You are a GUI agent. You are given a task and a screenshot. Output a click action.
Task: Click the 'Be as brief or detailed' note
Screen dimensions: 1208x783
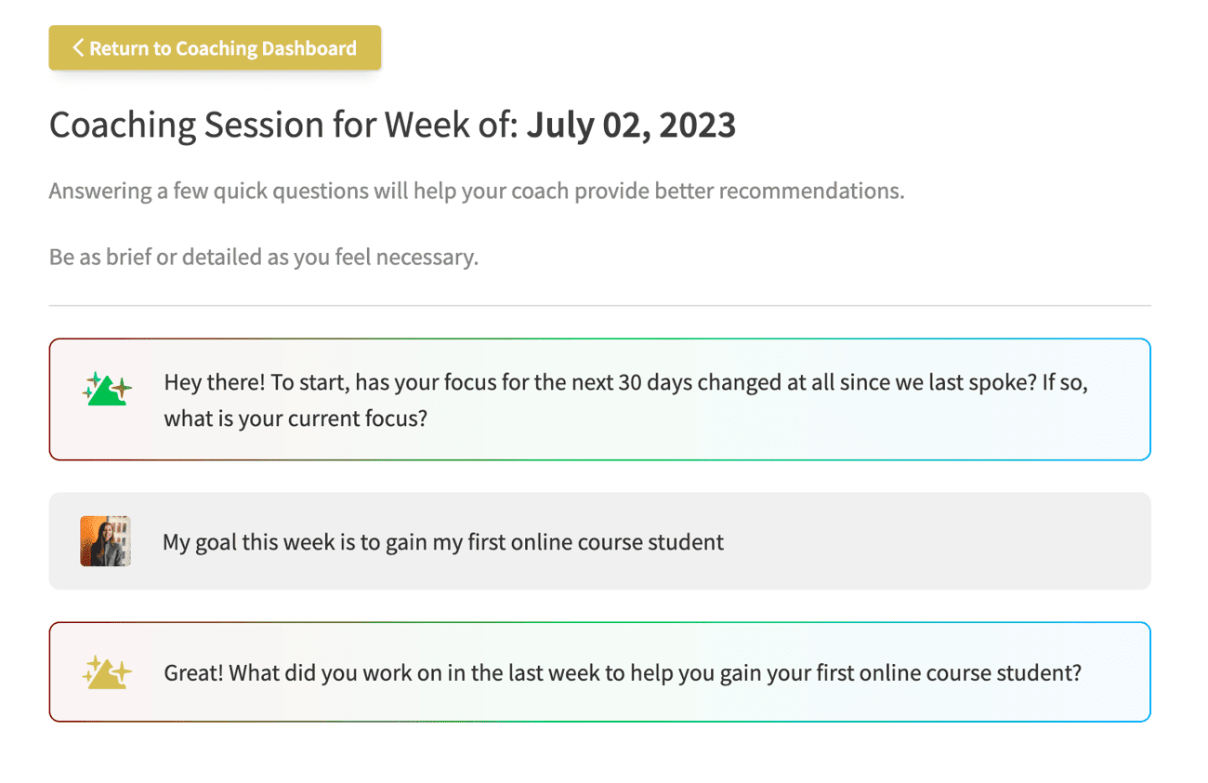(264, 257)
